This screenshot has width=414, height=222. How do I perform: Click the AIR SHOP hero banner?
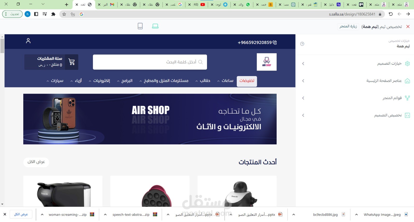tap(150, 119)
